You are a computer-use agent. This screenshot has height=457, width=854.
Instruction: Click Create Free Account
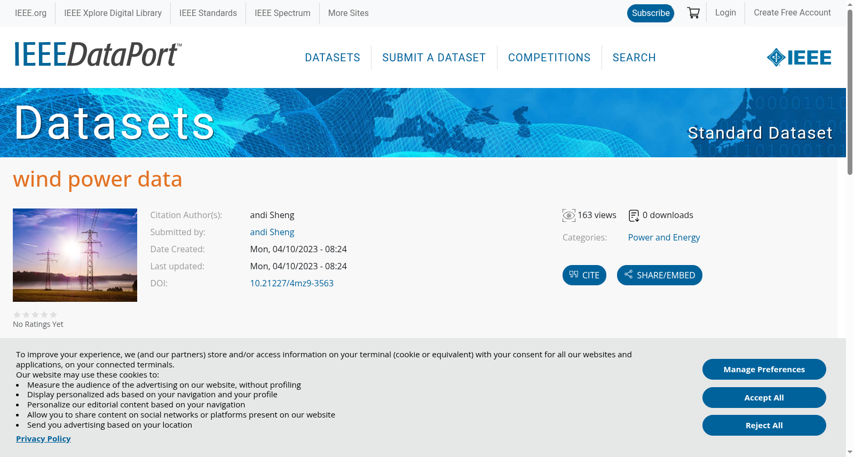[792, 12]
